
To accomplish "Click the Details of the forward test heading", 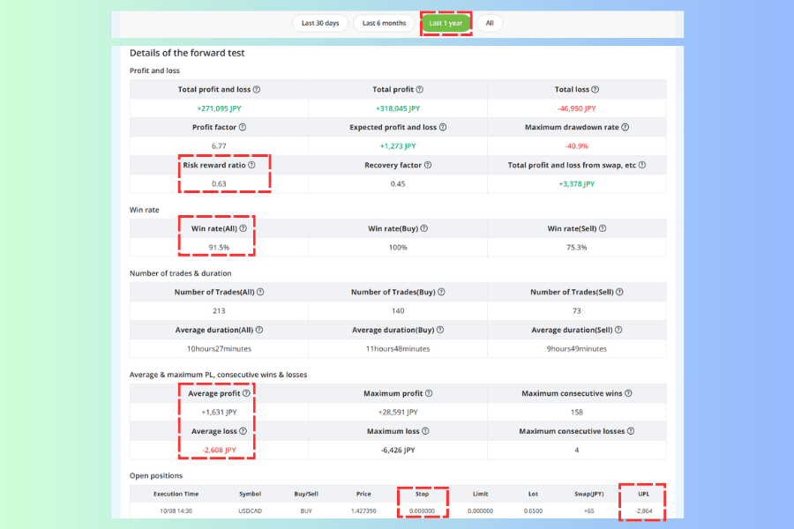I will (187, 53).
